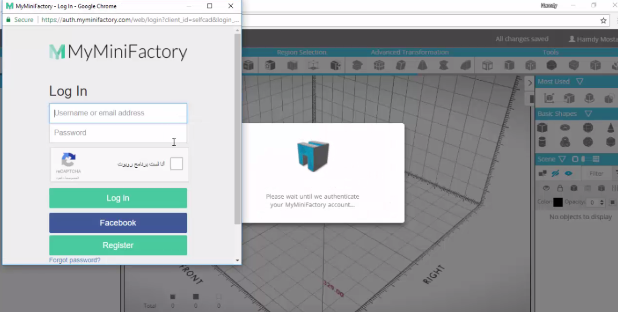The height and width of the screenshot is (312, 618).
Task: Choose the skewed cube Advanced Transformation icon
Action: [401, 65]
